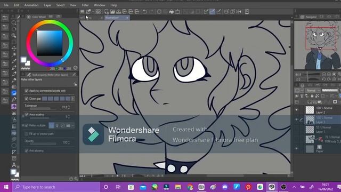341x192 pixels.
Task: Open the Filter menu
Action: pos(85,5)
